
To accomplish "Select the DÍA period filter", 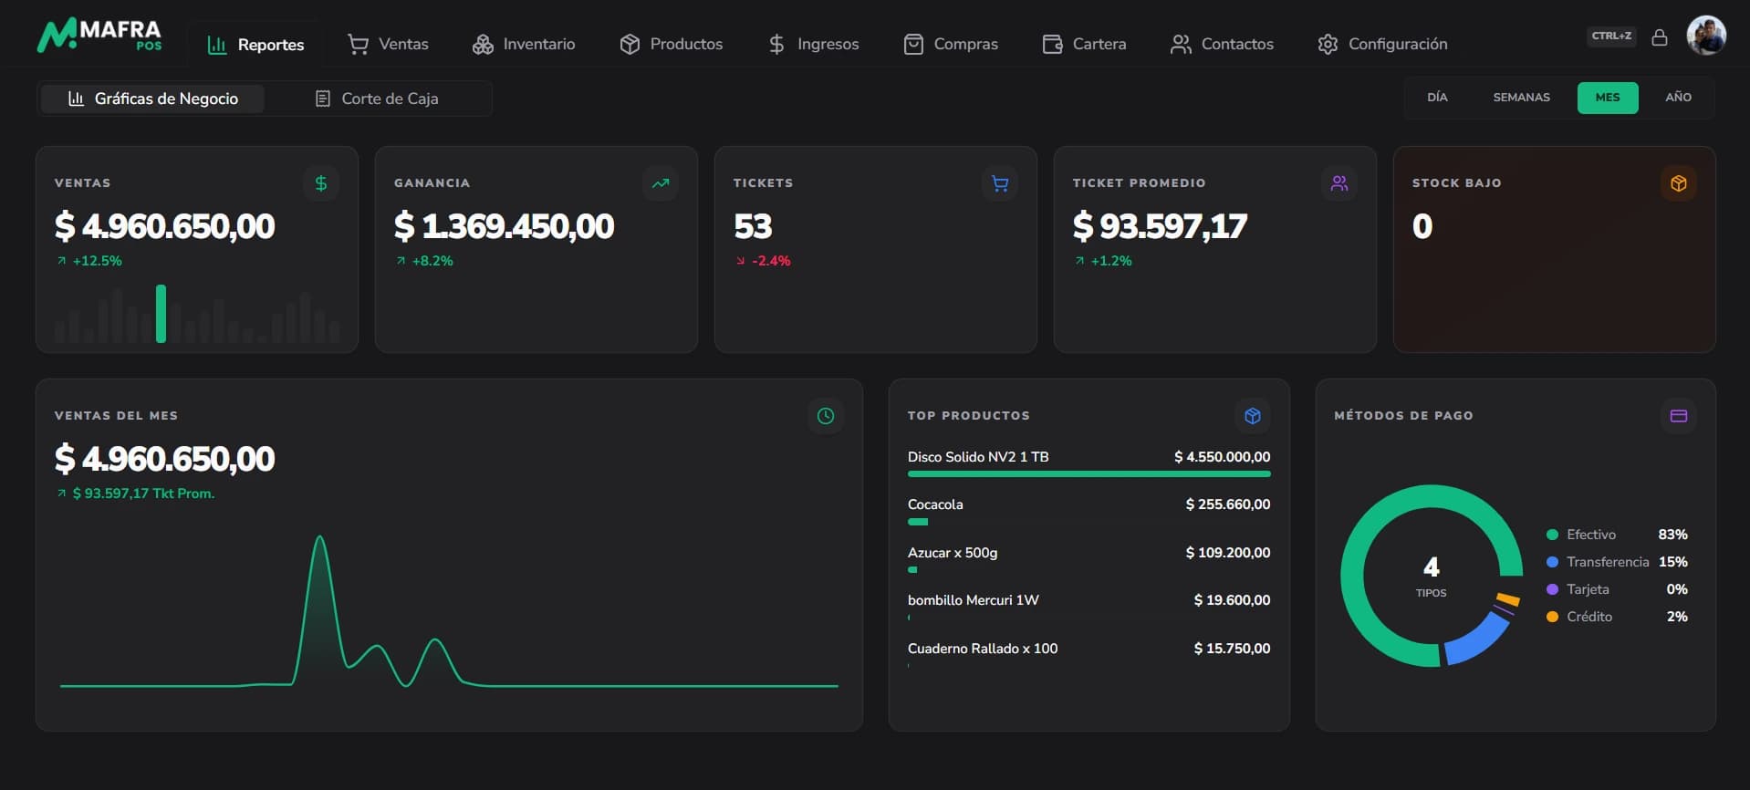I will [x=1437, y=98].
